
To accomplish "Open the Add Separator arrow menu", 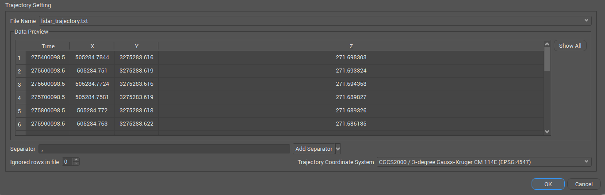I will click(x=338, y=149).
